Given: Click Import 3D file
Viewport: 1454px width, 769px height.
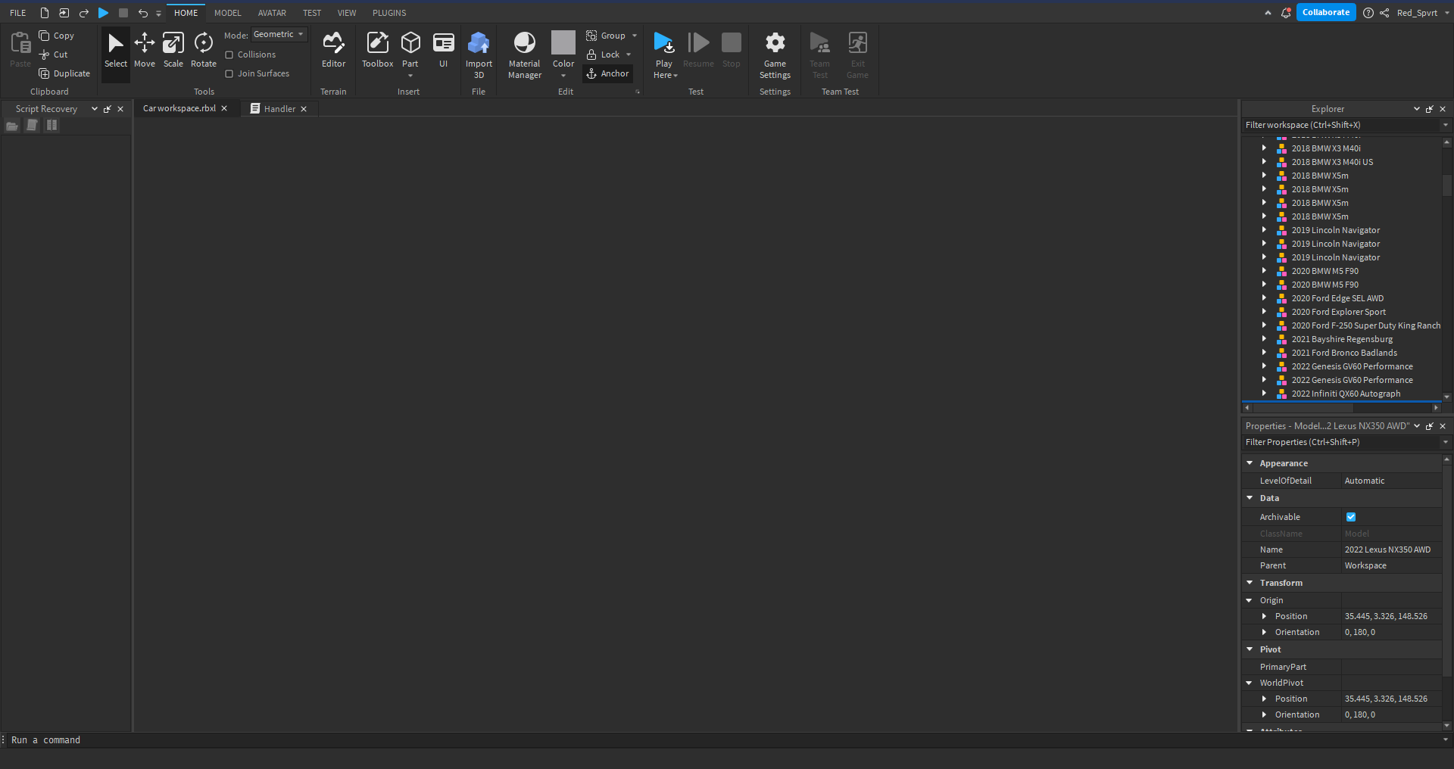Looking at the screenshot, I should tap(479, 54).
